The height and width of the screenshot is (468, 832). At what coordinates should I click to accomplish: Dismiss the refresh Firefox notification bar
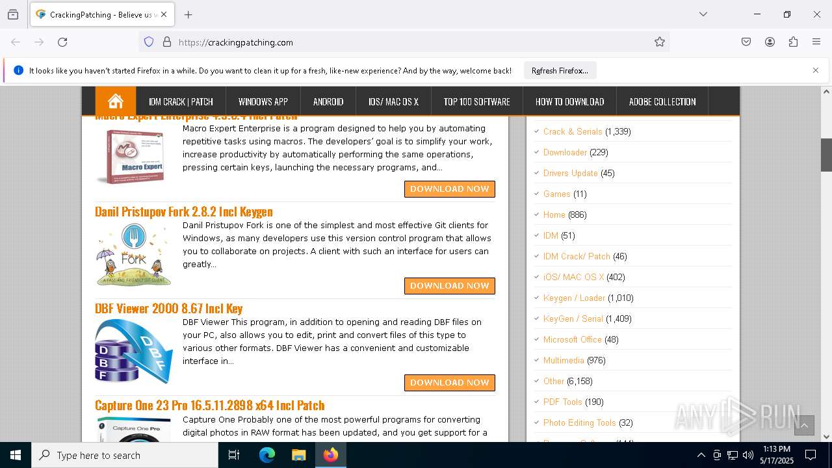[816, 70]
